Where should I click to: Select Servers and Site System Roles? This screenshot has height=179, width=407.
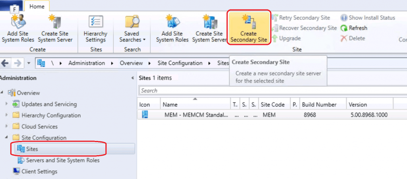(x=63, y=160)
